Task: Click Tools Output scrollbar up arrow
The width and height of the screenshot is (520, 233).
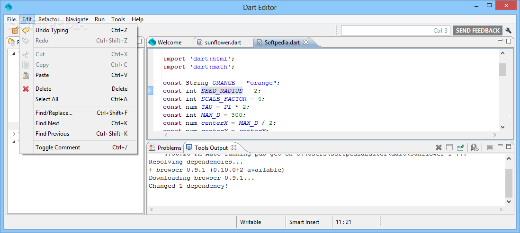Action: [509, 159]
